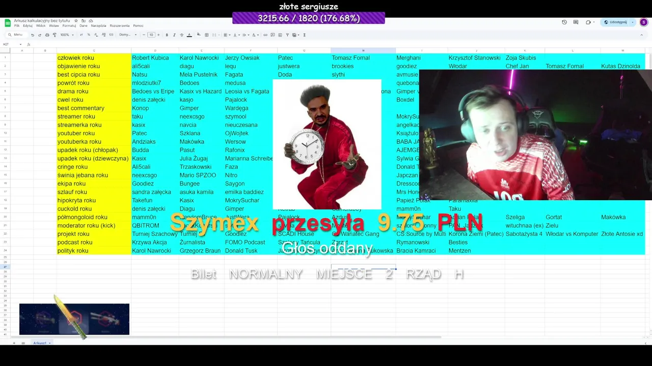The image size is (652, 366).
Task: Open the Widok menu
Action: pyautogui.click(x=41, y=26)
